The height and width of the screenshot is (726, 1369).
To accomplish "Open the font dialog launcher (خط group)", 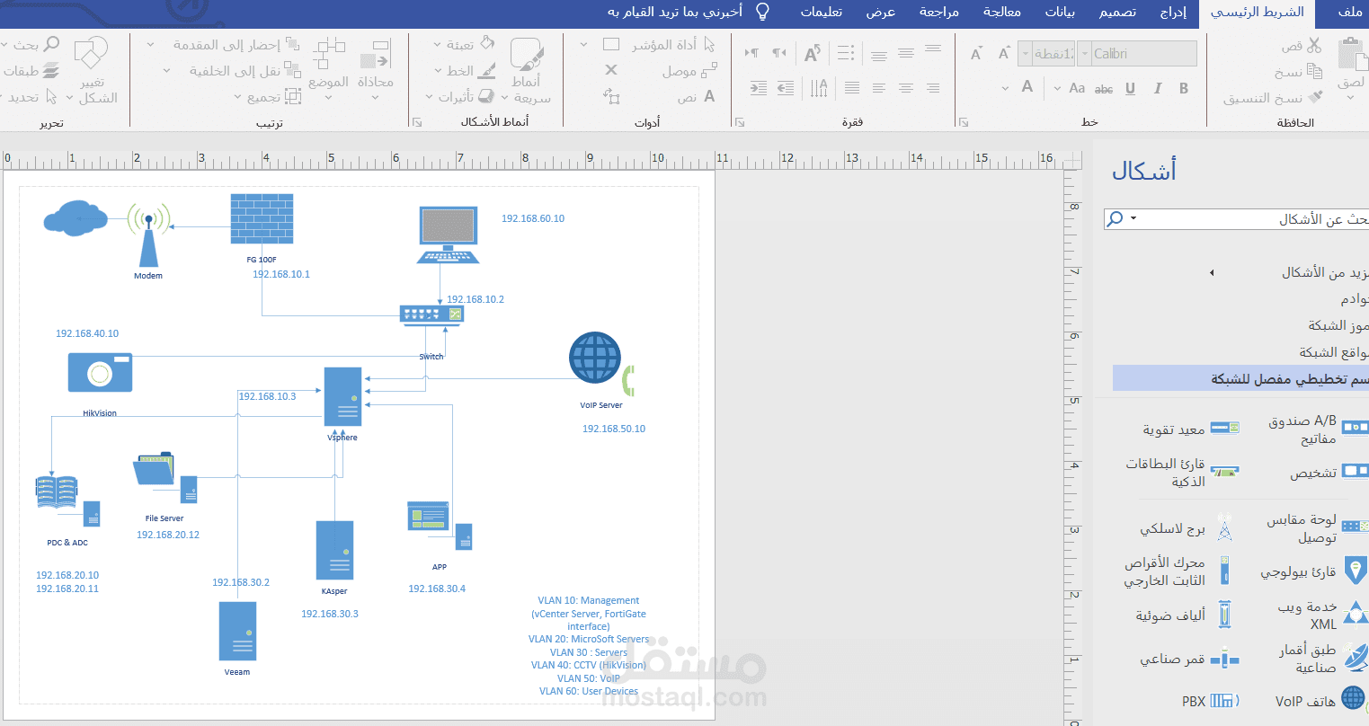I will click(963, 122).
